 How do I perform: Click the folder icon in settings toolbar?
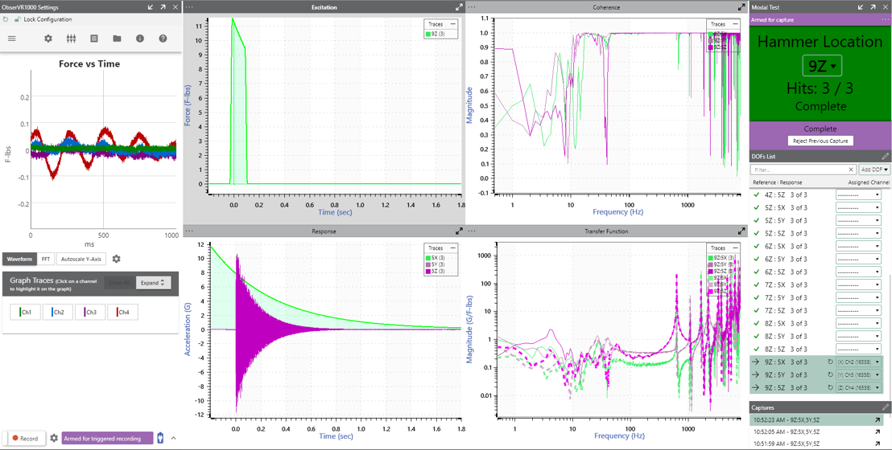tap(117, 39)
